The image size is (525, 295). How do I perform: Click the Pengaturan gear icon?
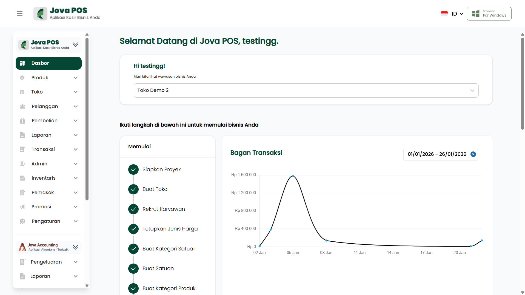pos(22,221)
